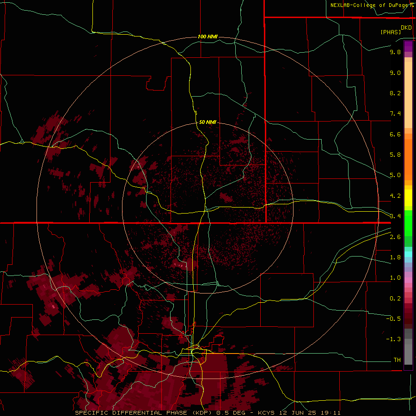416x416 pixels.
Task: Click the 2.6 legend value
Action: (x=395, y=237)
